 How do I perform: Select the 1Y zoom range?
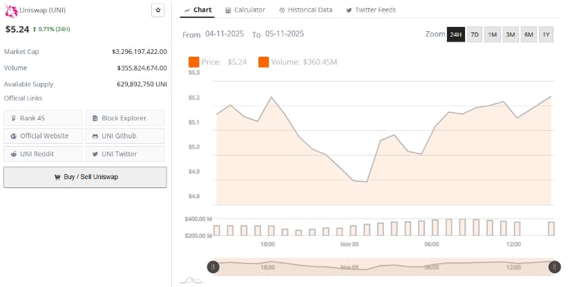click(546, 35)
